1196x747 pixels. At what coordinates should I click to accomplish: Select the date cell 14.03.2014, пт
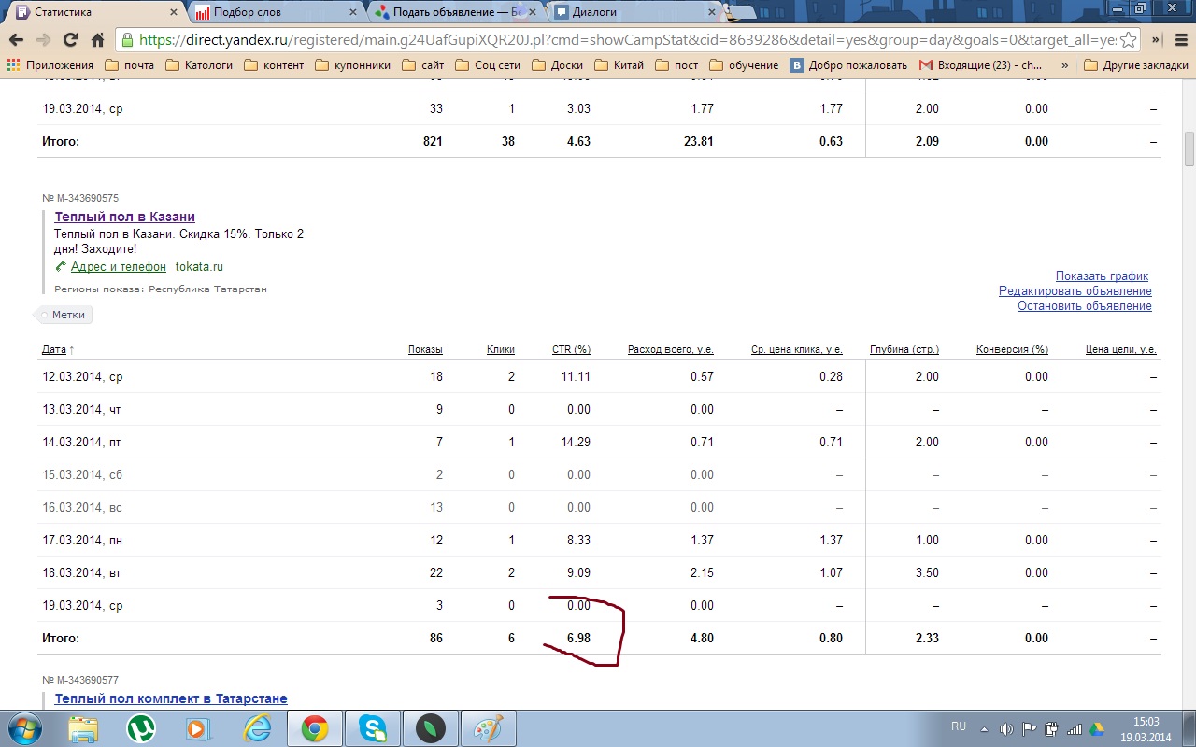pyautogui.click(x=82, y=443)
